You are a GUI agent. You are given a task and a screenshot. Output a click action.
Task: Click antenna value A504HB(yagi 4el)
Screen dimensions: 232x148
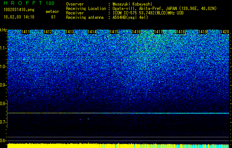click(130, 17)
